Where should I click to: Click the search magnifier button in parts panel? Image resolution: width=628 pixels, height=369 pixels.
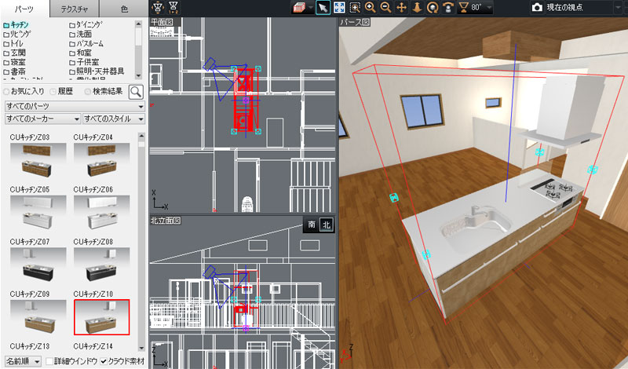[136, 92]
